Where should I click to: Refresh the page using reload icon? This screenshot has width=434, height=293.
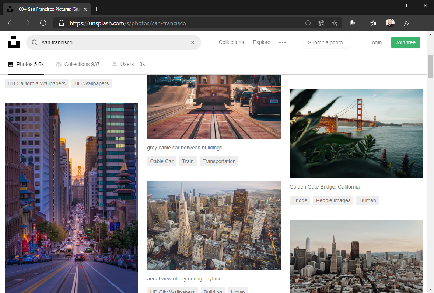click(x=43, y=23)
